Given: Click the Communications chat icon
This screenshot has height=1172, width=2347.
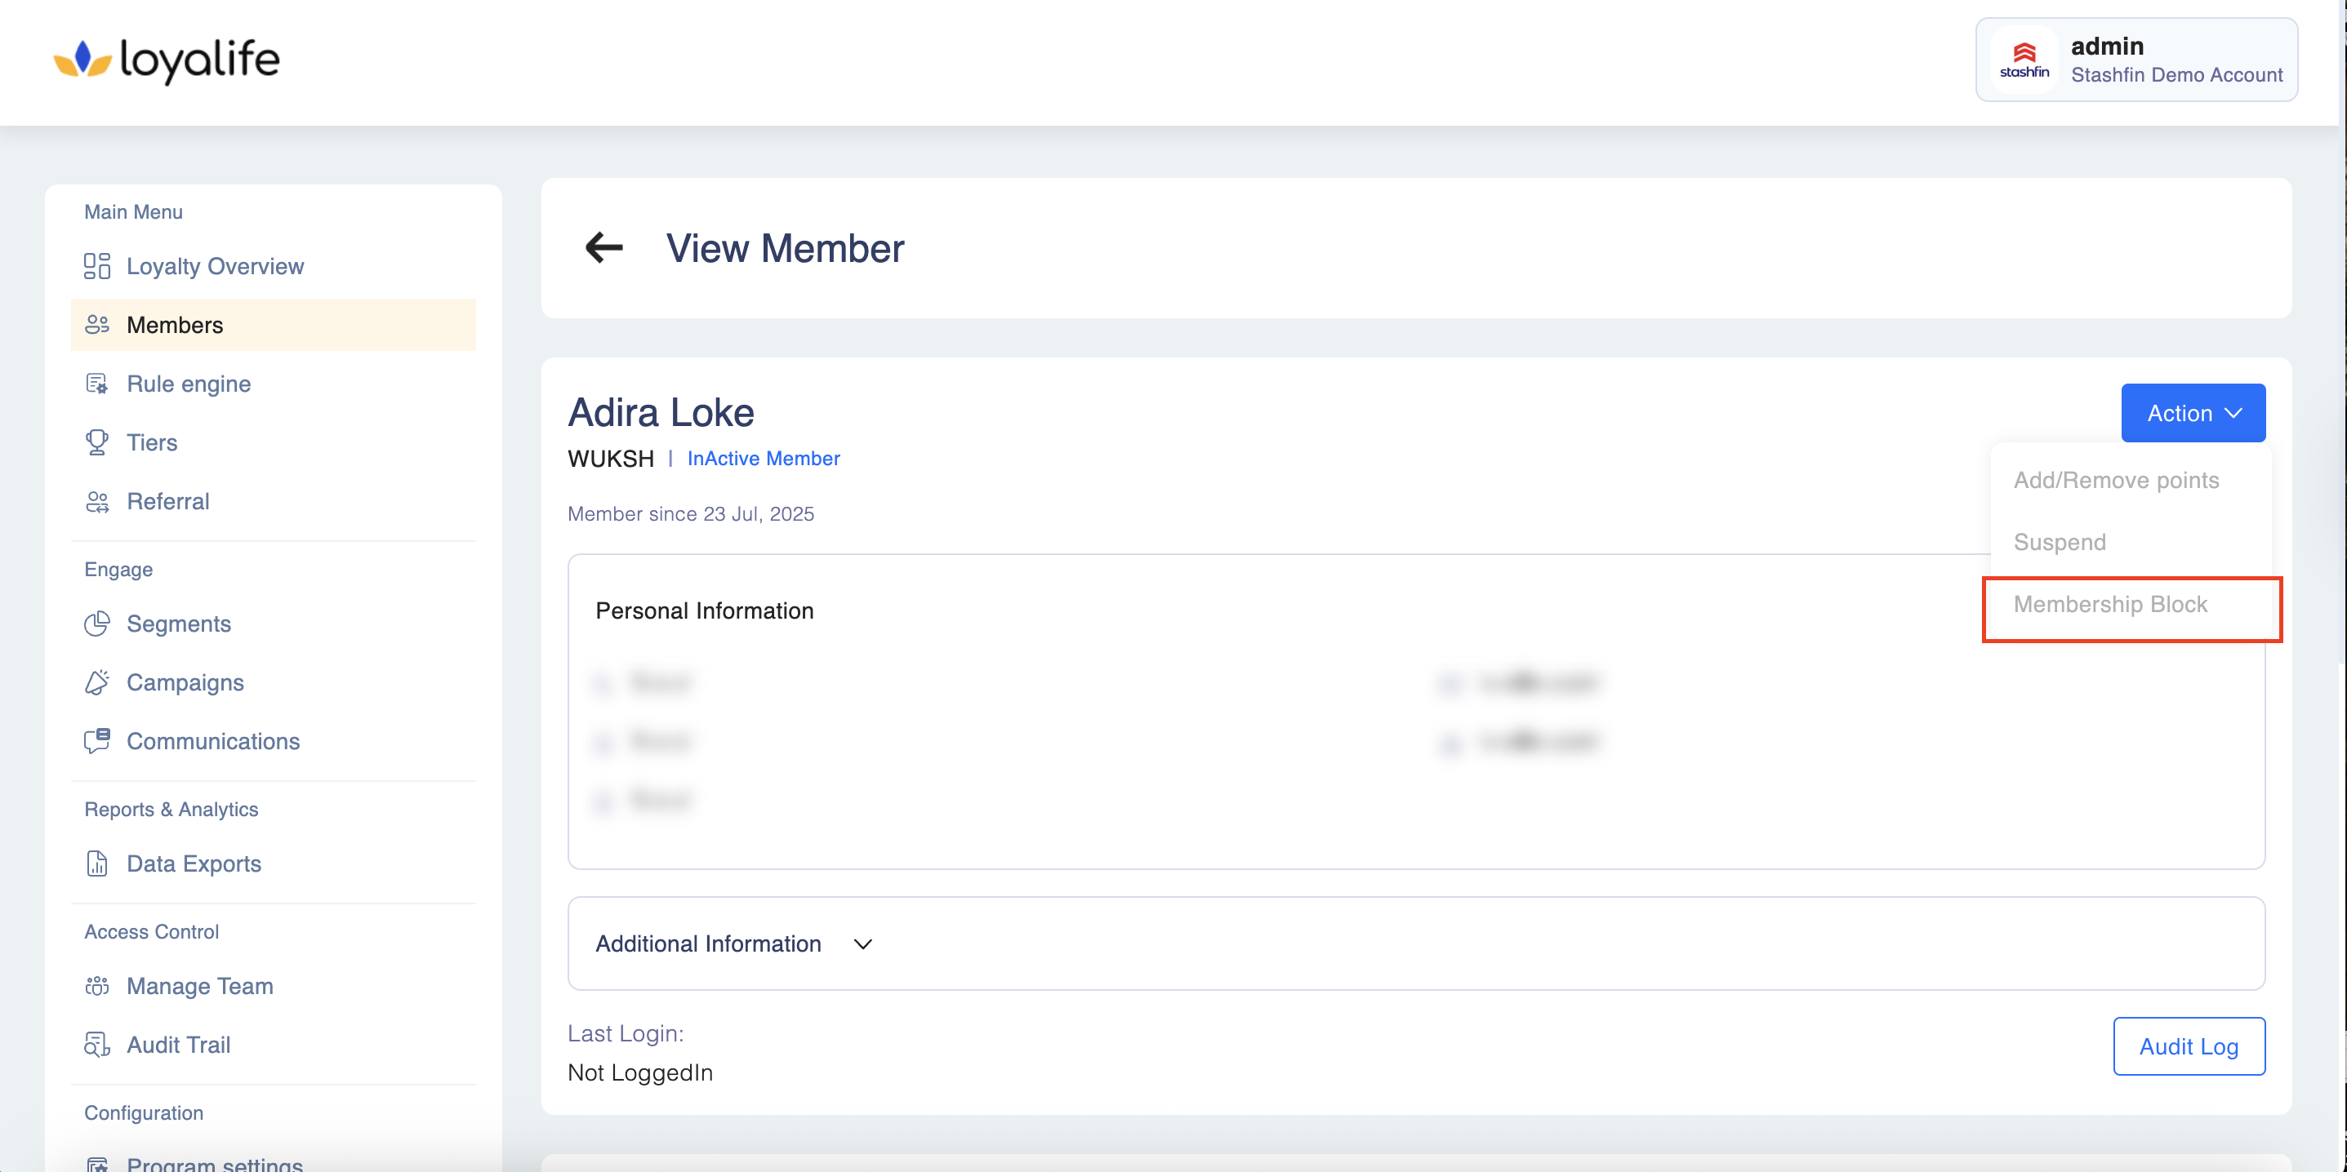Looking at the screenshot, I should pyautogui.click(x=96, y=741).
